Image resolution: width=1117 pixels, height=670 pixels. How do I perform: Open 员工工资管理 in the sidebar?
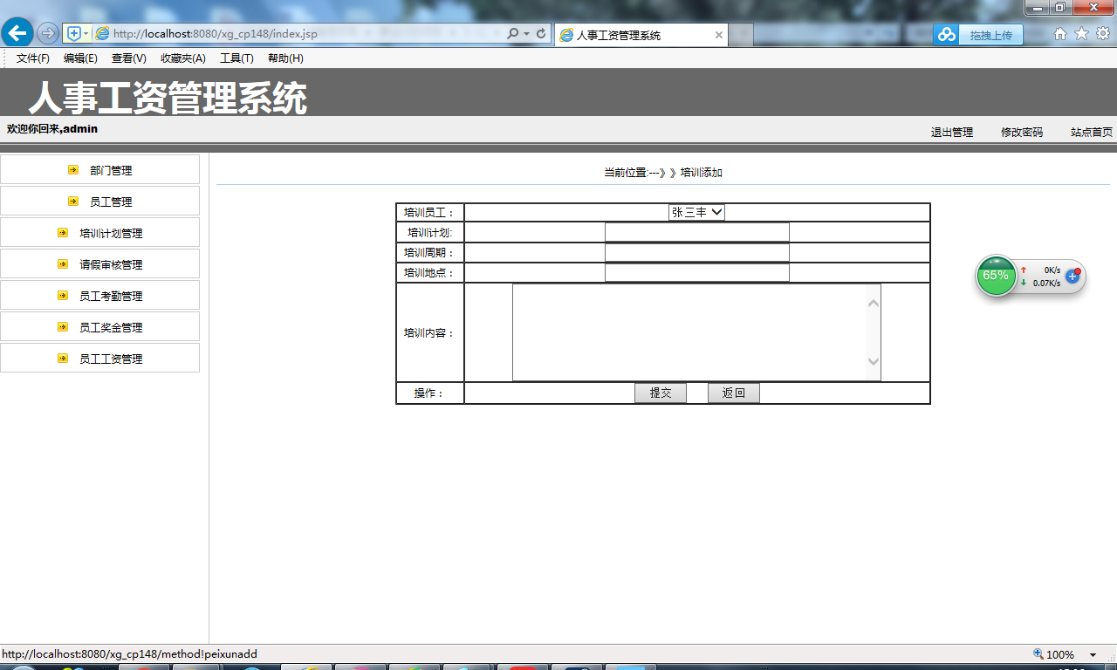[x=111, y=359]
